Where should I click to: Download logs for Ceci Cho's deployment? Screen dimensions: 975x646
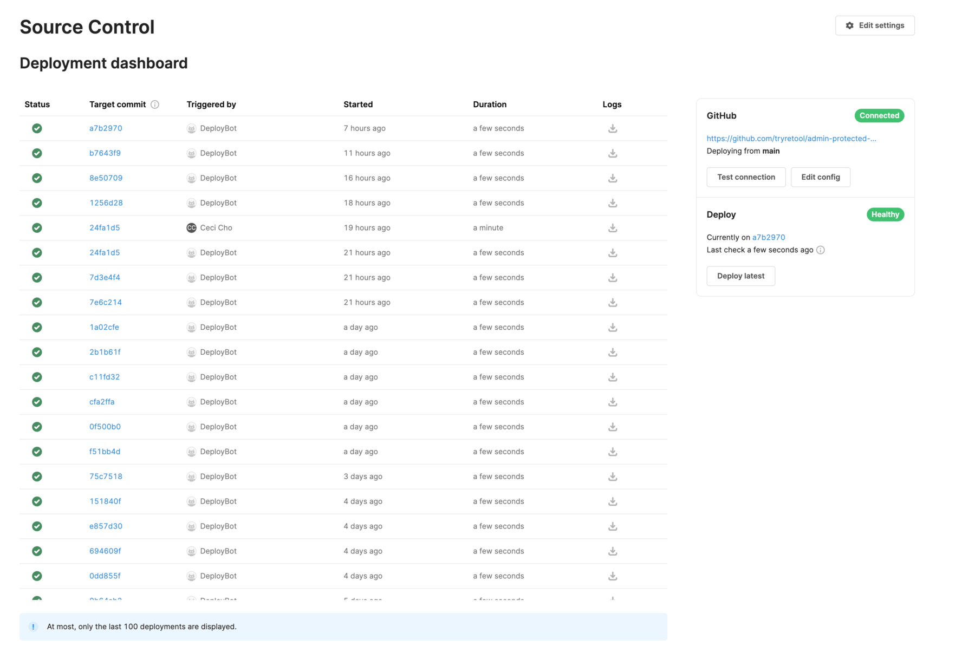[x=613, y=228]
